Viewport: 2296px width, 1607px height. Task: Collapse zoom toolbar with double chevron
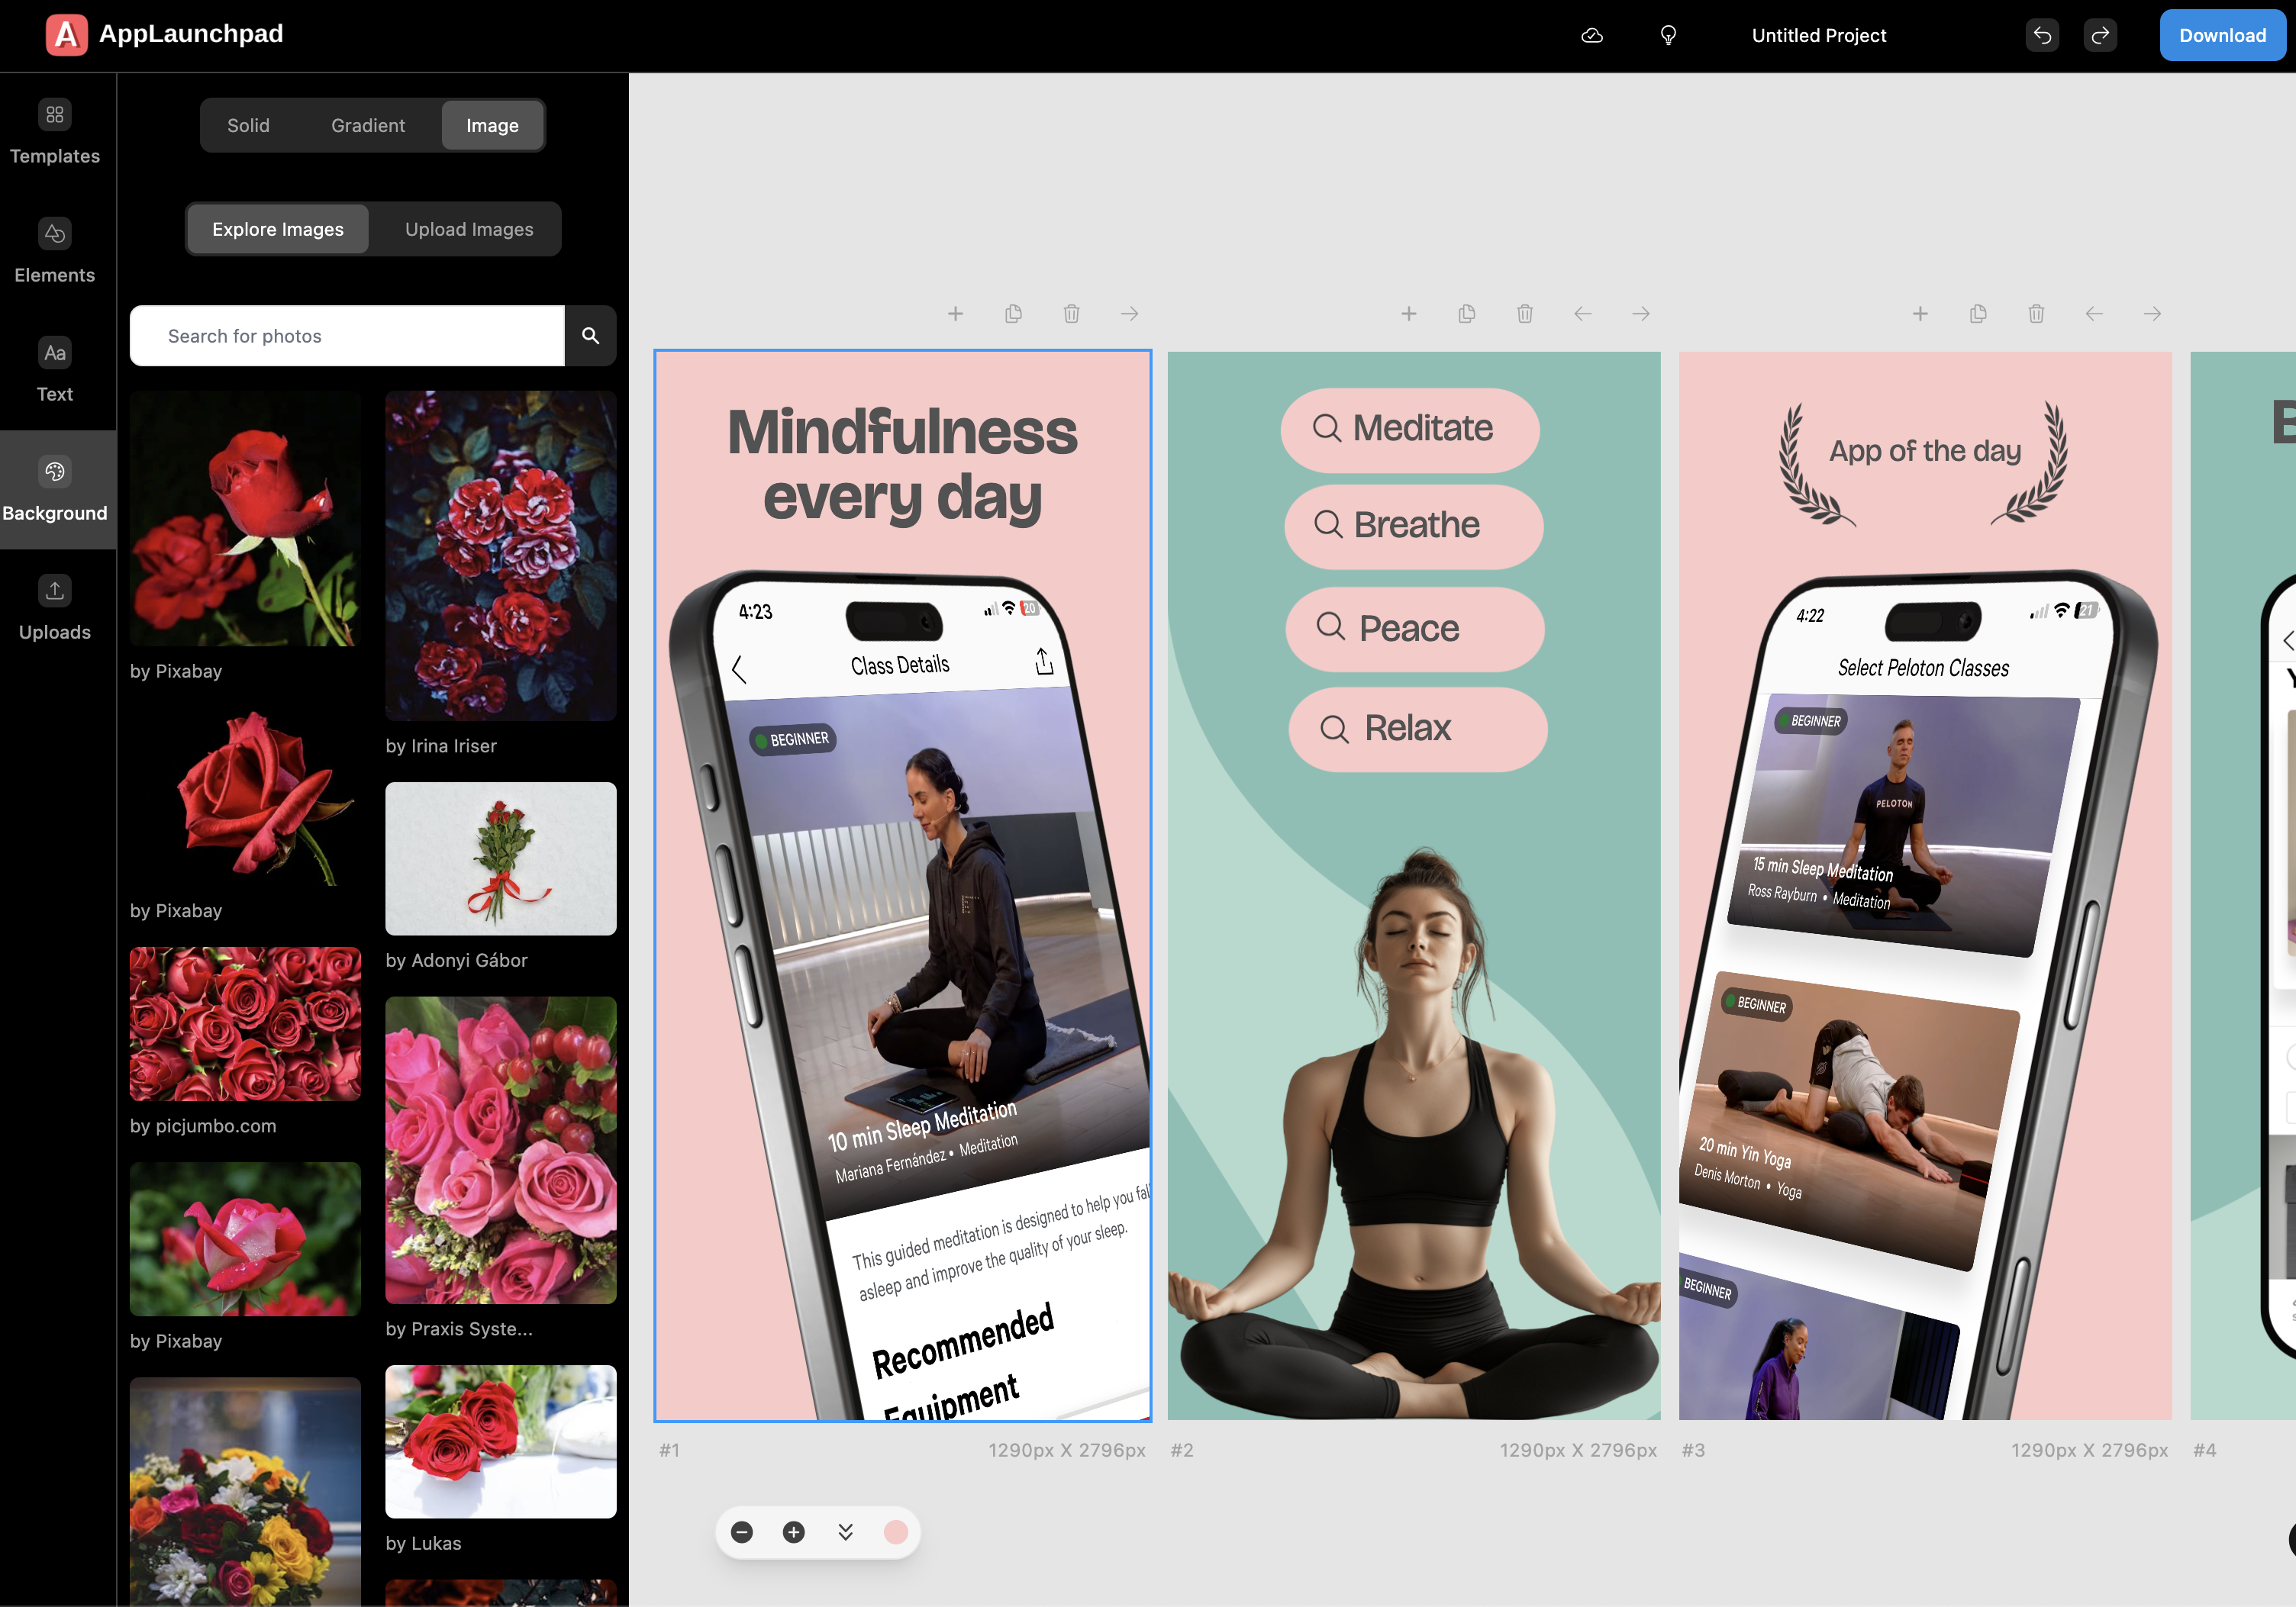tap(845, 1532)
